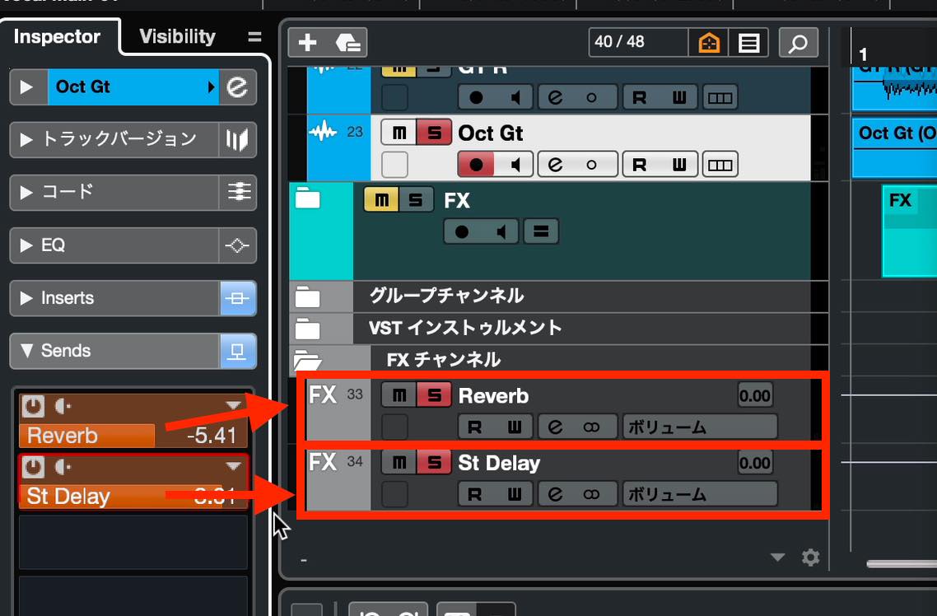Click the Reverb track 0.00 value field
Screen dimensions: 937x616
click(755, 395)
